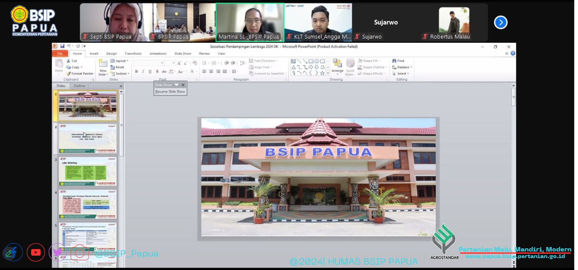Select the Oval shape in Drawing gallery
This screenshot has width=578, height=270.
pos(316,61)
